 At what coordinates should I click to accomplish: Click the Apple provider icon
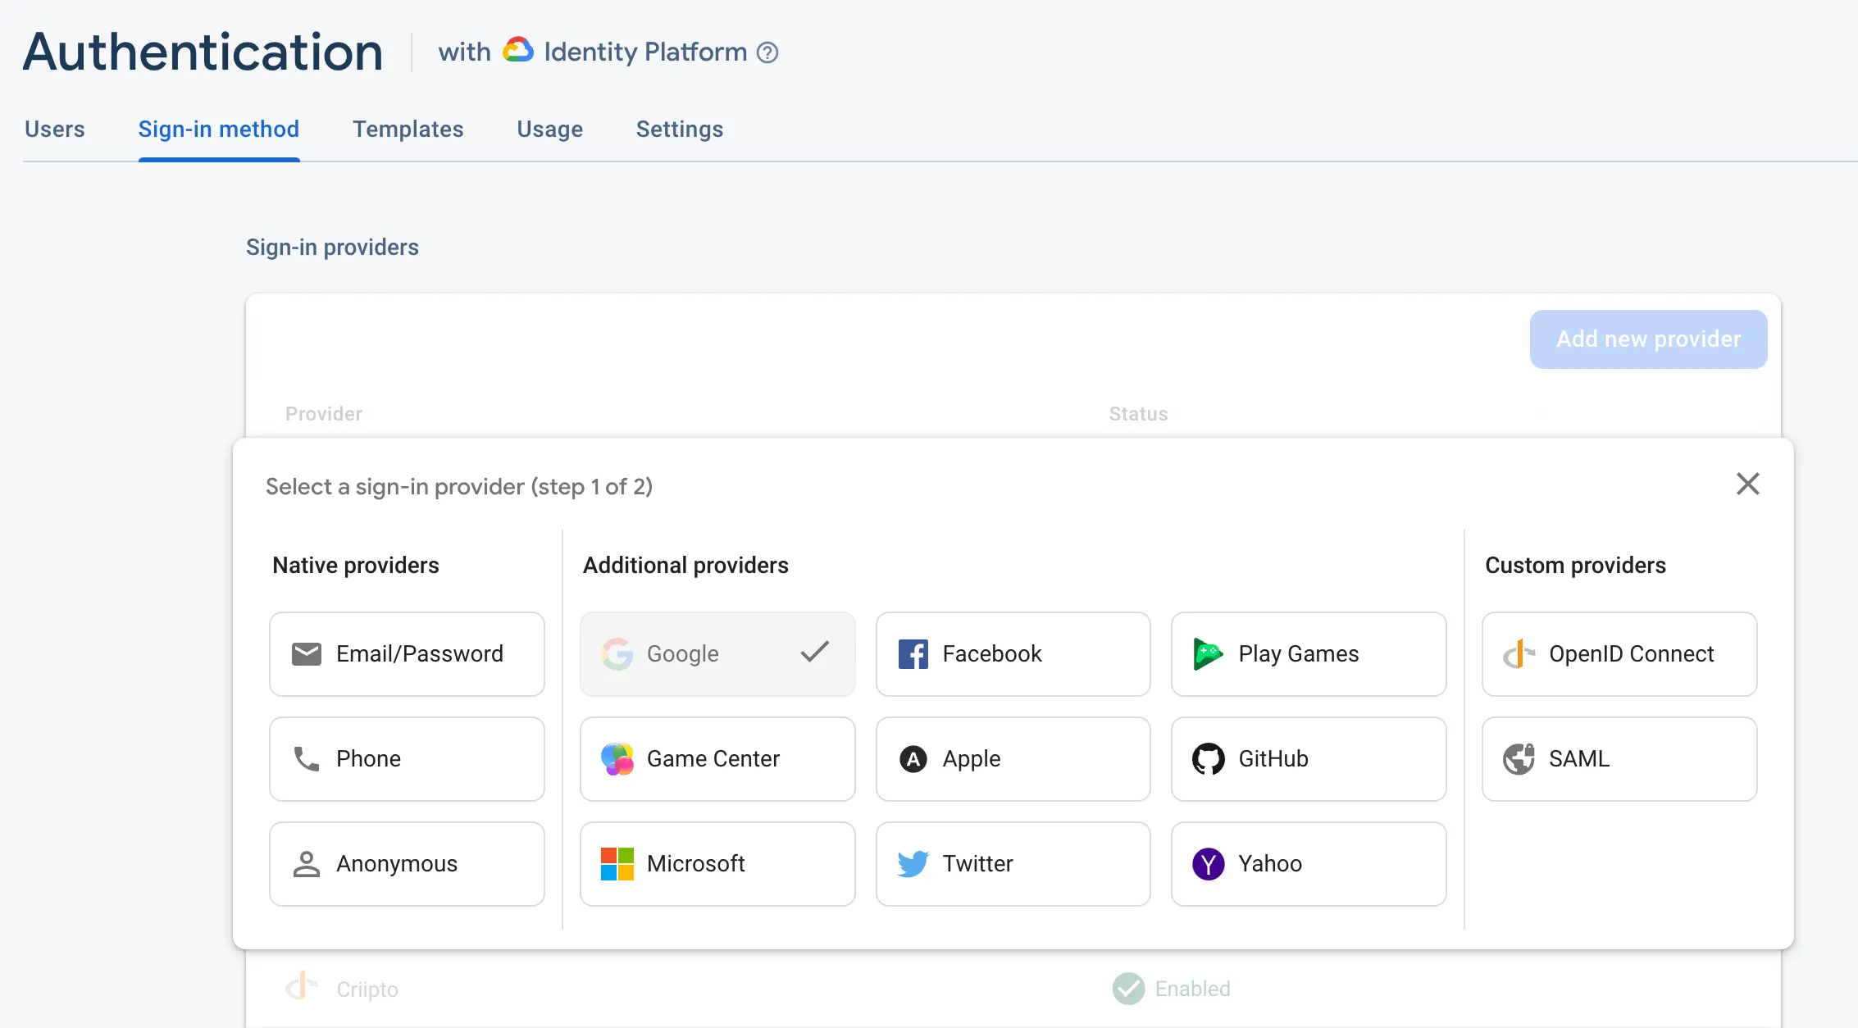click(x=913, y=759)
